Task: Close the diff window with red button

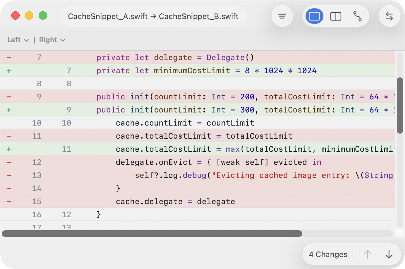Action: point(15,15)
